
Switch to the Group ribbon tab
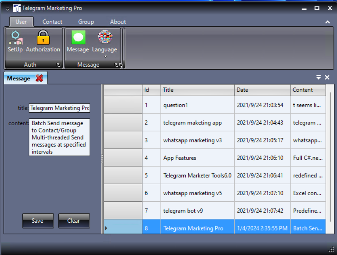(86, 22)
